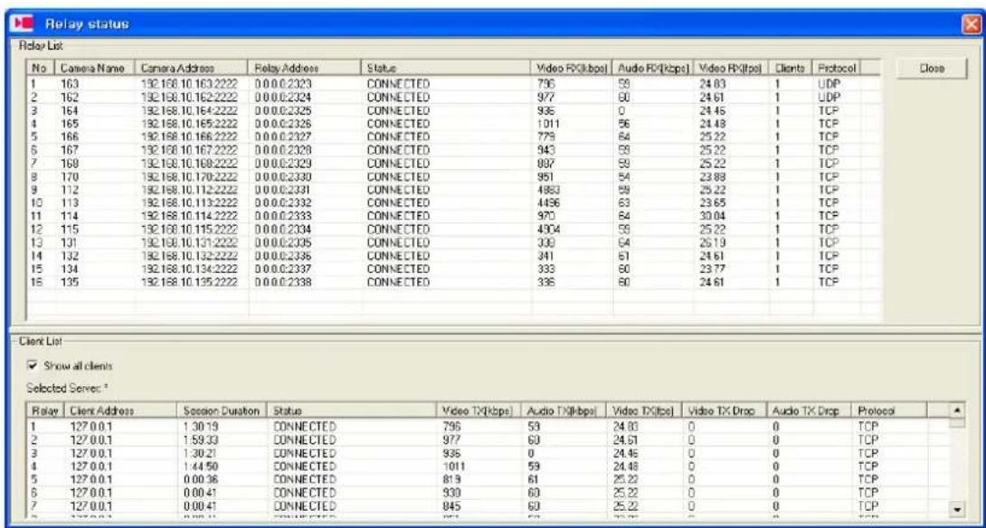Click the Status header in Client List
The height and width of the screenshot is (528, 986).
click(354, 410)
